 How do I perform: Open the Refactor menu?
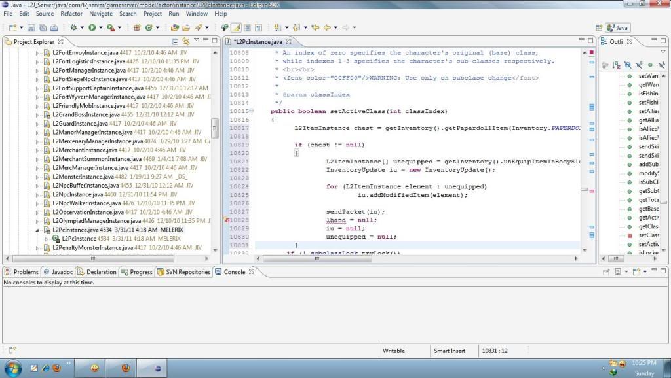click(x=71, y=13)
